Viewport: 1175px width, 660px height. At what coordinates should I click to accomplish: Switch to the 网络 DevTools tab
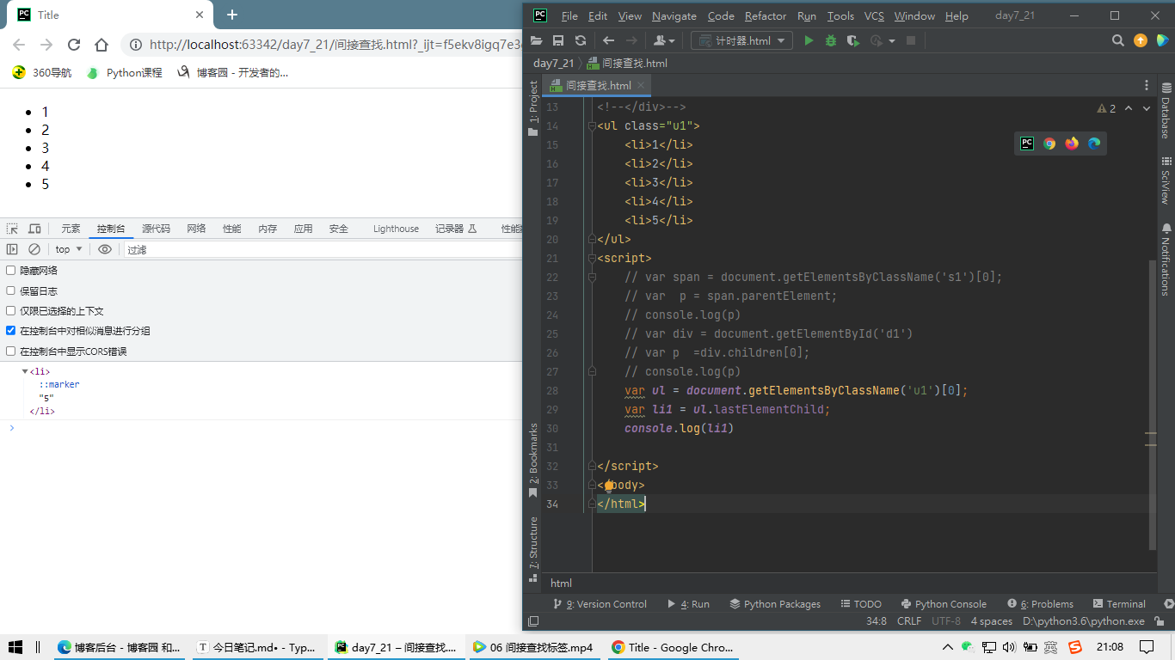point(196,229)
